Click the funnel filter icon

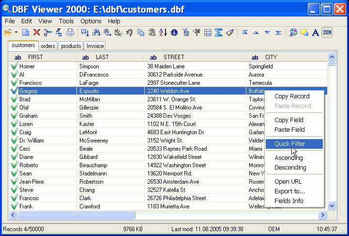click(x=185, y=32)
